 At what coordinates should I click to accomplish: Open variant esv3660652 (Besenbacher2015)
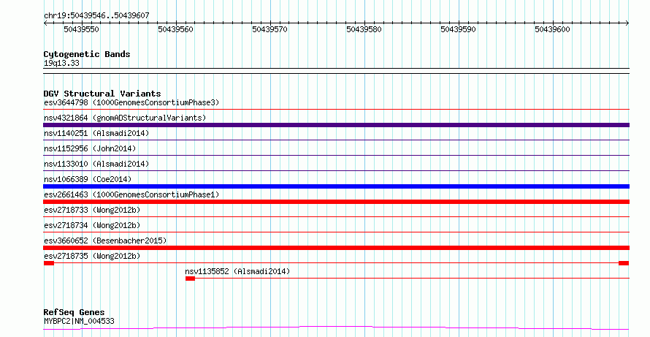click(x=105, y=241)
